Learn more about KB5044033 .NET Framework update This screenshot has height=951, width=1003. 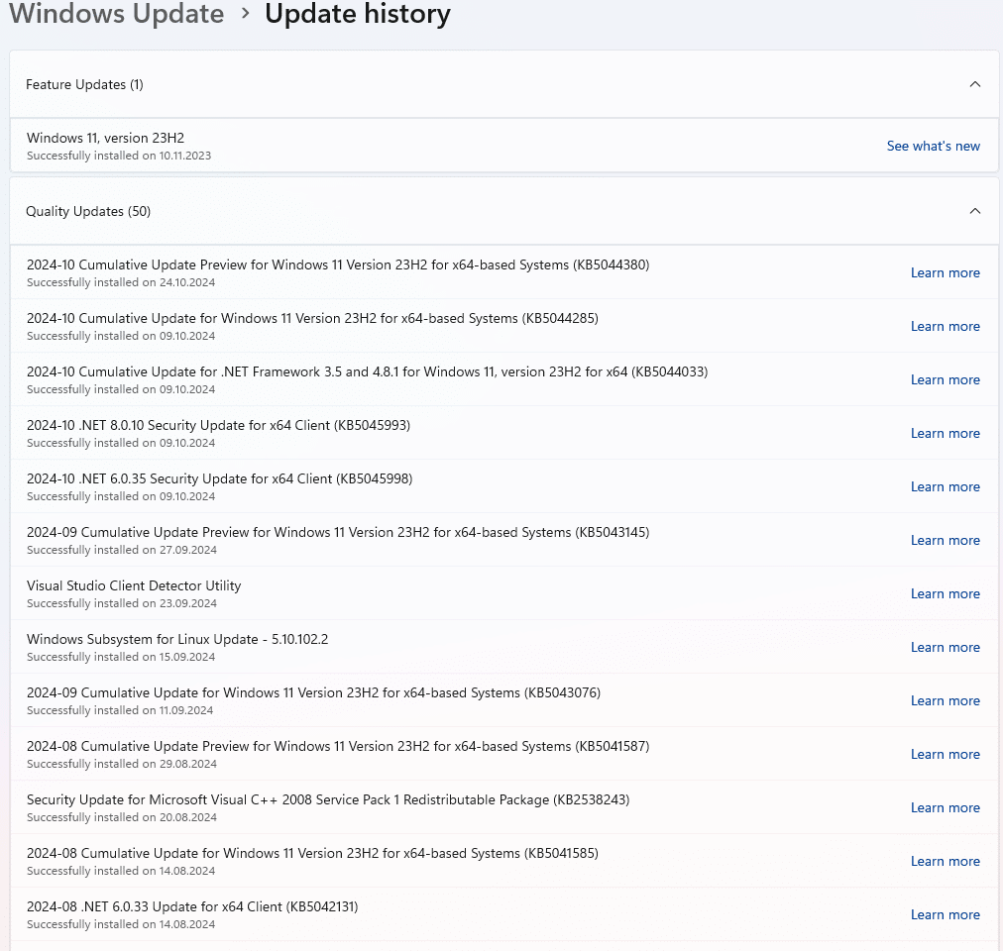click(x=945, y=379)
